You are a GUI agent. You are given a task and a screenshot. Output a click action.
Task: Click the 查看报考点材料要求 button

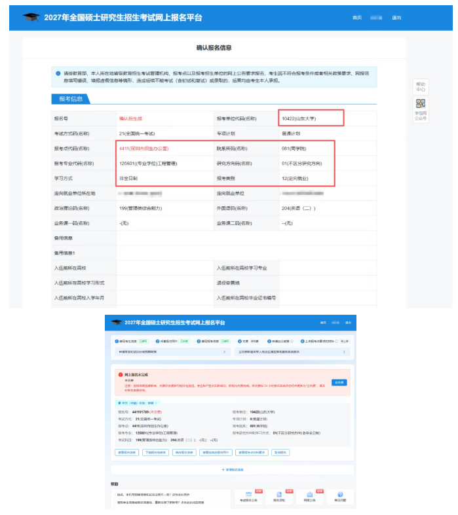[x=252, y=452]
